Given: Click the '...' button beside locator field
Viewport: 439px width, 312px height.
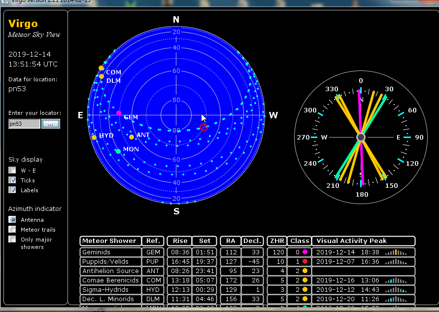Looking at the screenshot, I should click(x=51, y=124).
